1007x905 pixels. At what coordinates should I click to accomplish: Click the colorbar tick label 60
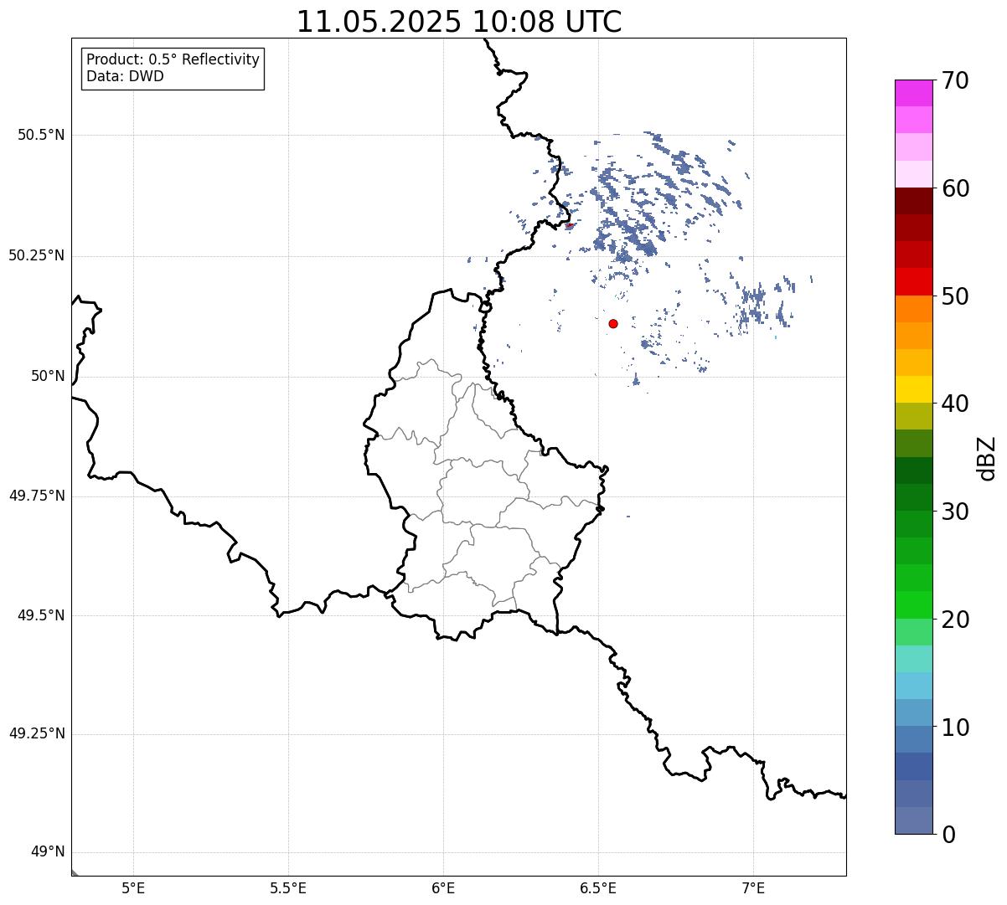(954, 188)
